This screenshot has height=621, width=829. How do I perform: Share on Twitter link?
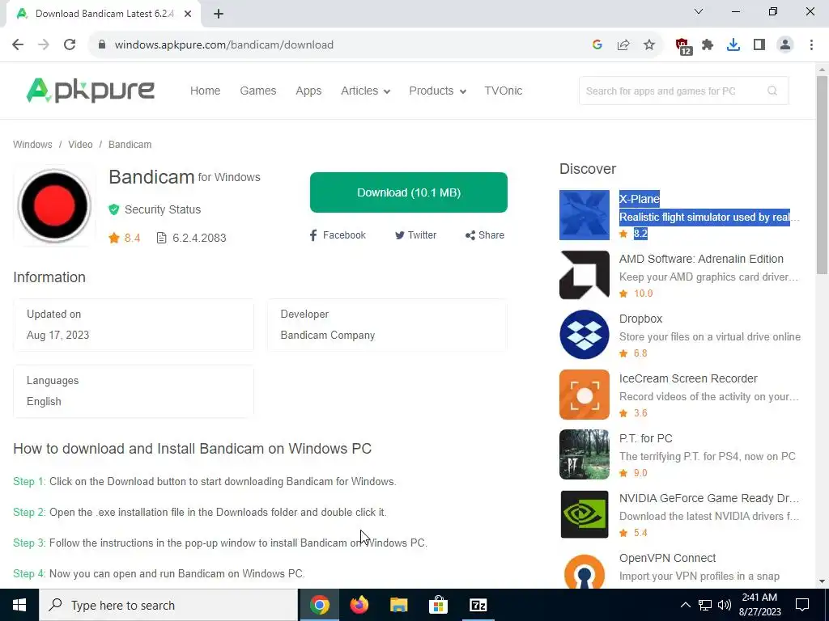415,235
